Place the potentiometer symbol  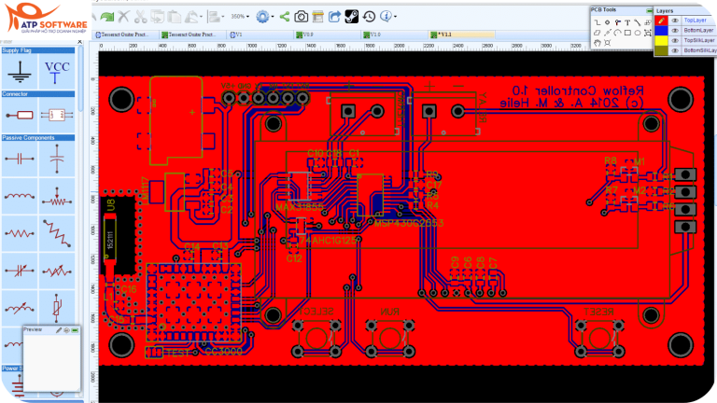click(x=57, y=196)
